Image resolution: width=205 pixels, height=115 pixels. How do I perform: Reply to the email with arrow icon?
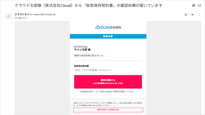pos(193,14)
